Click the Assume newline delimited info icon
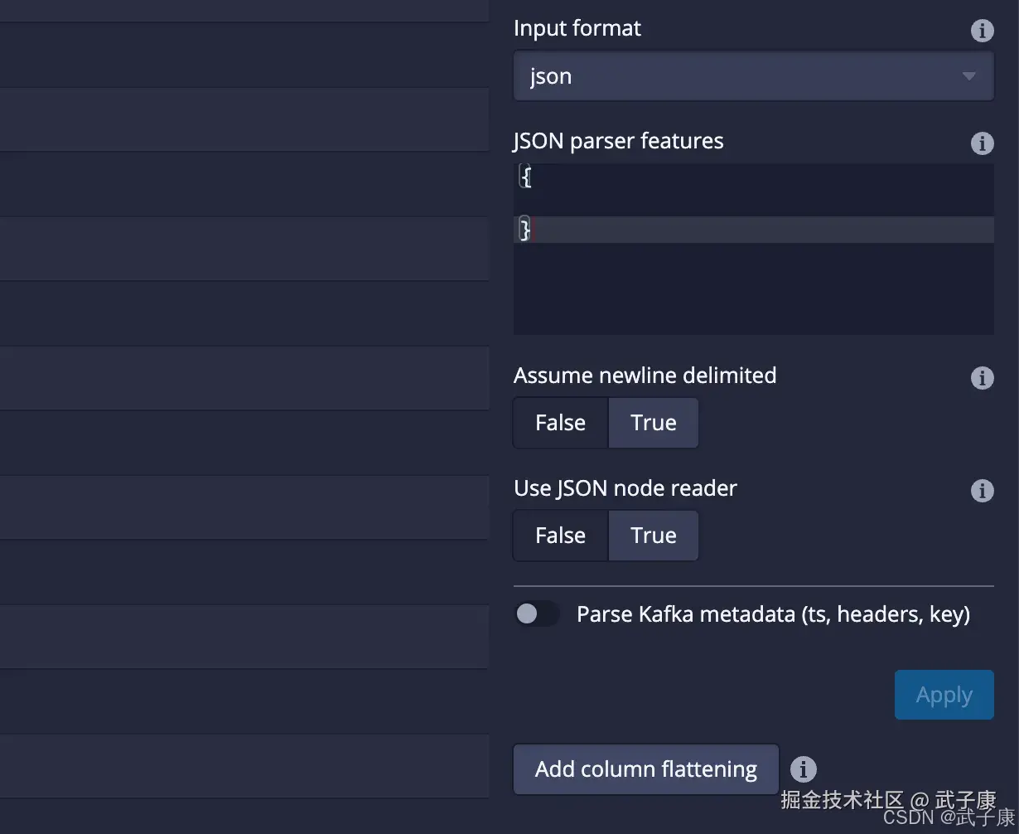 click(983, 378)
